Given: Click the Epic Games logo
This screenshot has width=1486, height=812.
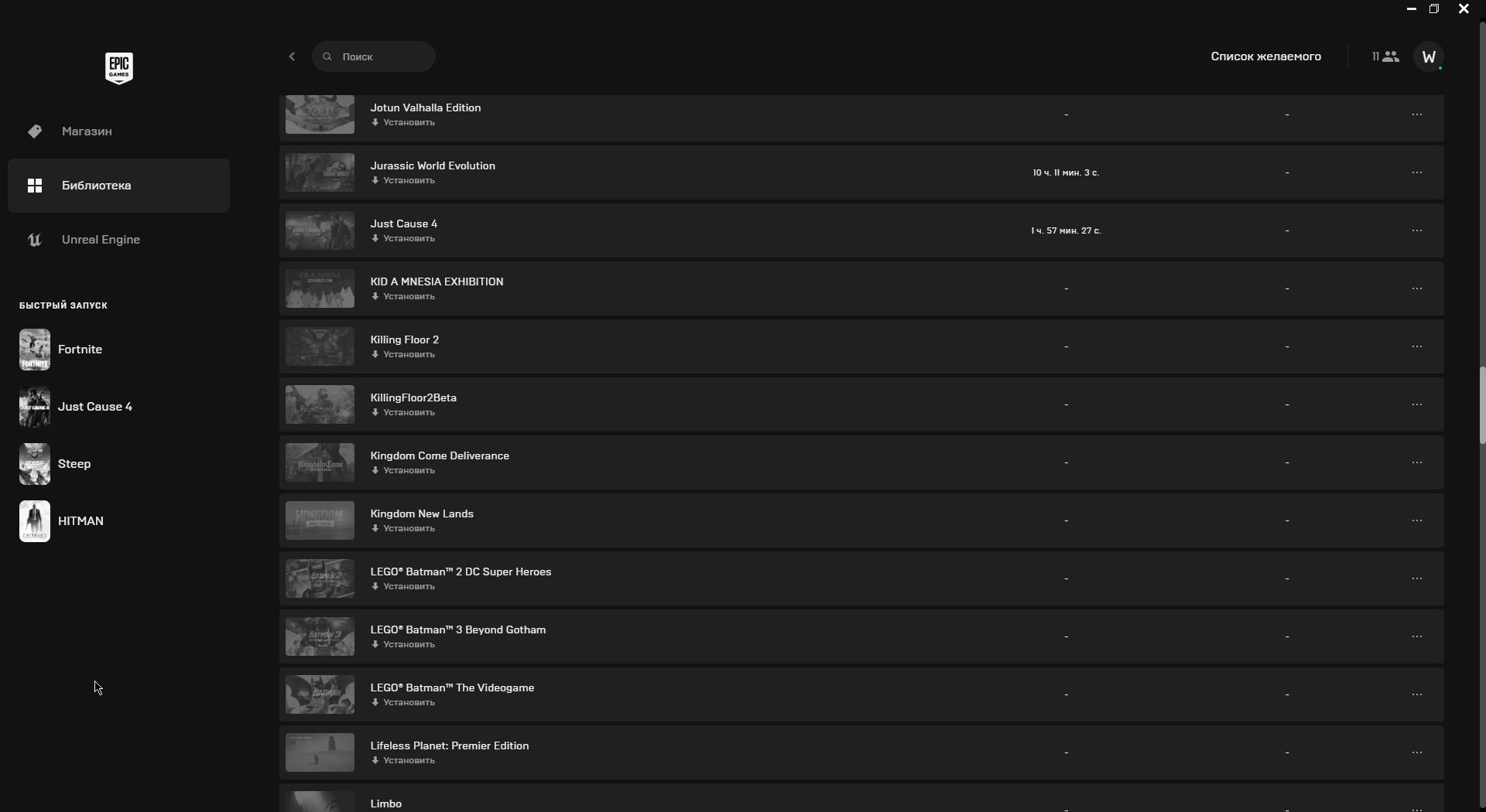Looking at the screenshot, I should pyautogui.click(x=119, y=68).
